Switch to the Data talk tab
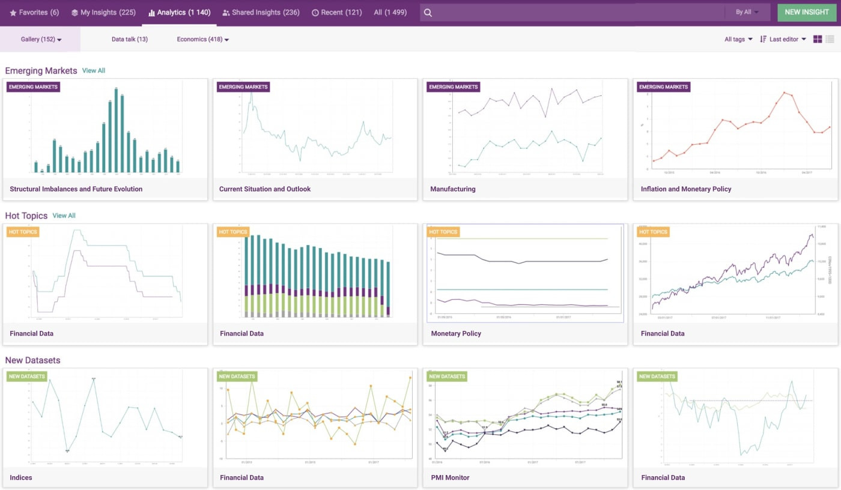This screenshot has width=841, height=490. pyautogui.click(x=129, y=39)
